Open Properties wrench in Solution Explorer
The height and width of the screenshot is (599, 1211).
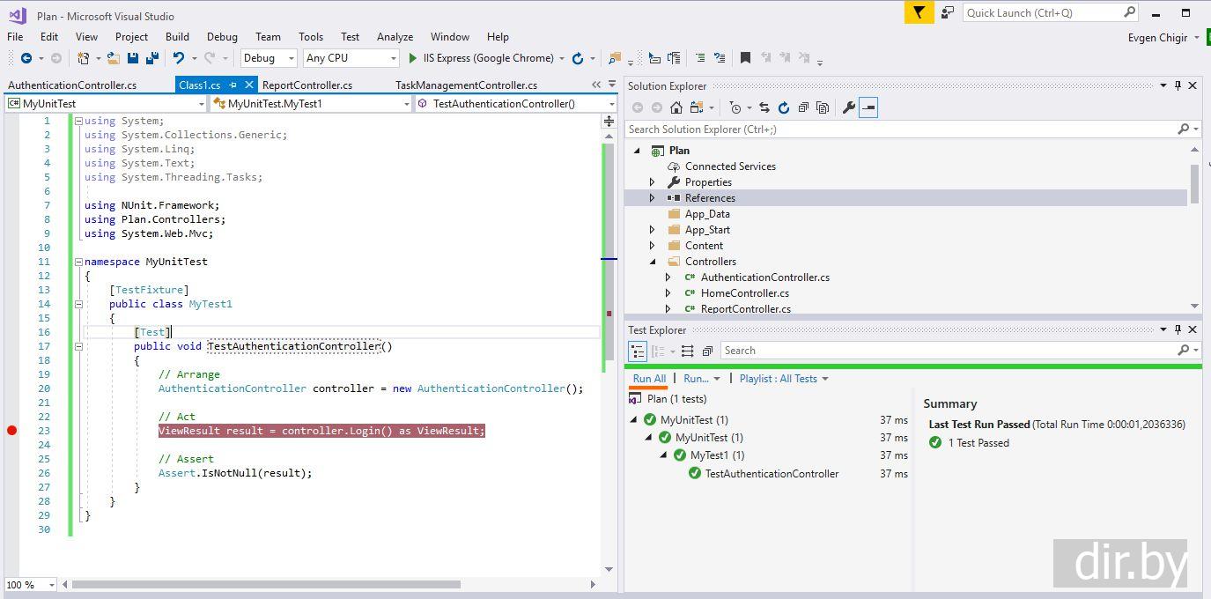(x=849, y=107)
